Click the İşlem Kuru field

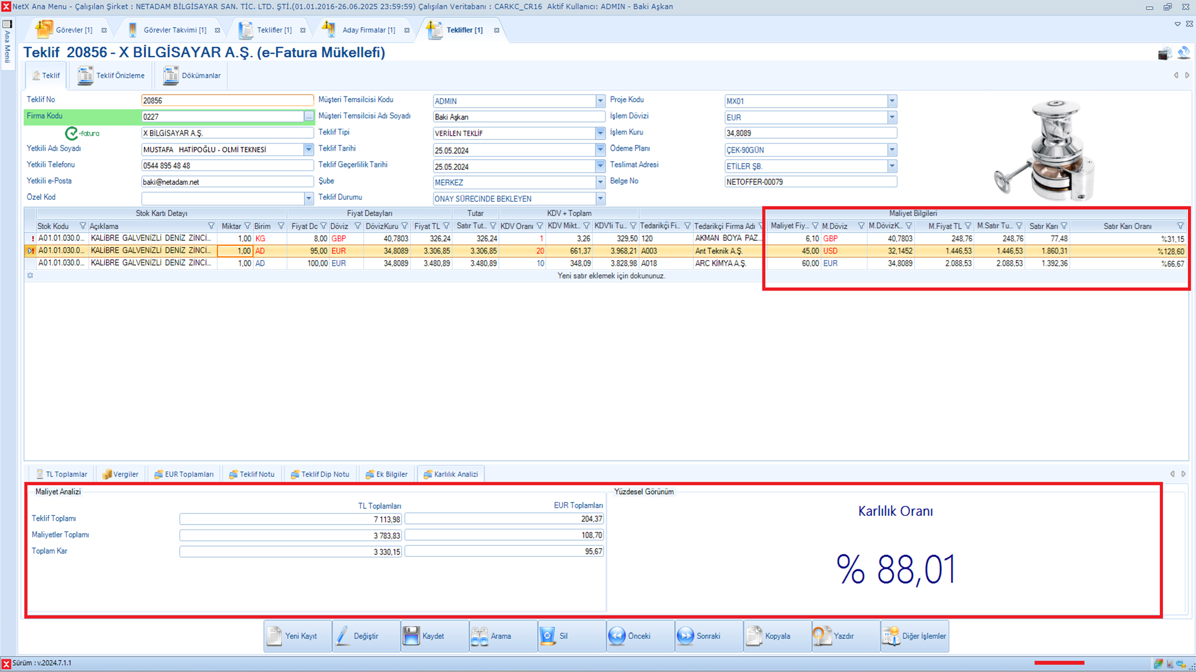(810, 133)
